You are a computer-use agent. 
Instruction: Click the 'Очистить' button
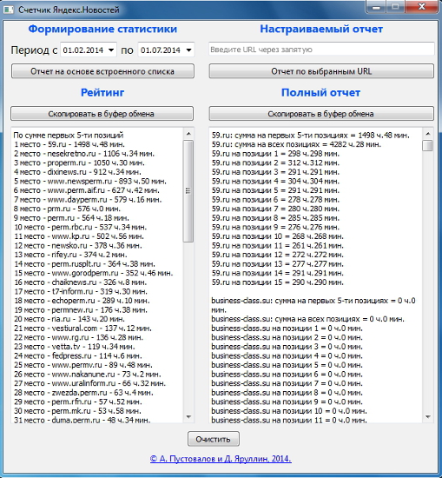(214, 439)
